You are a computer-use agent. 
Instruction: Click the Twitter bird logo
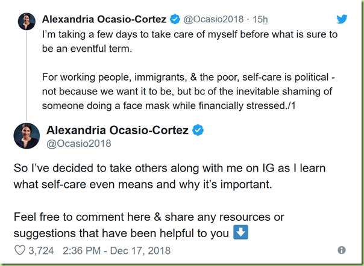[x=342, y=19]
